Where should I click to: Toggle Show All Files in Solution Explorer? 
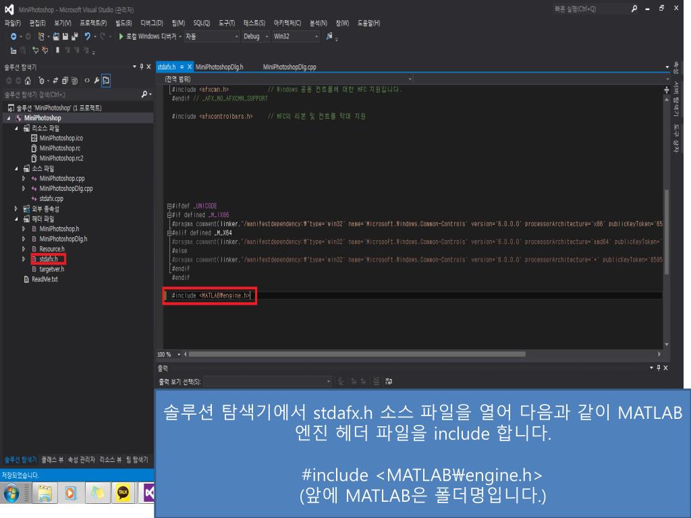pos(74,81)
